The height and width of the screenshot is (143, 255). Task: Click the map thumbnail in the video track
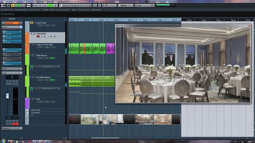click(x=90, y=119)
